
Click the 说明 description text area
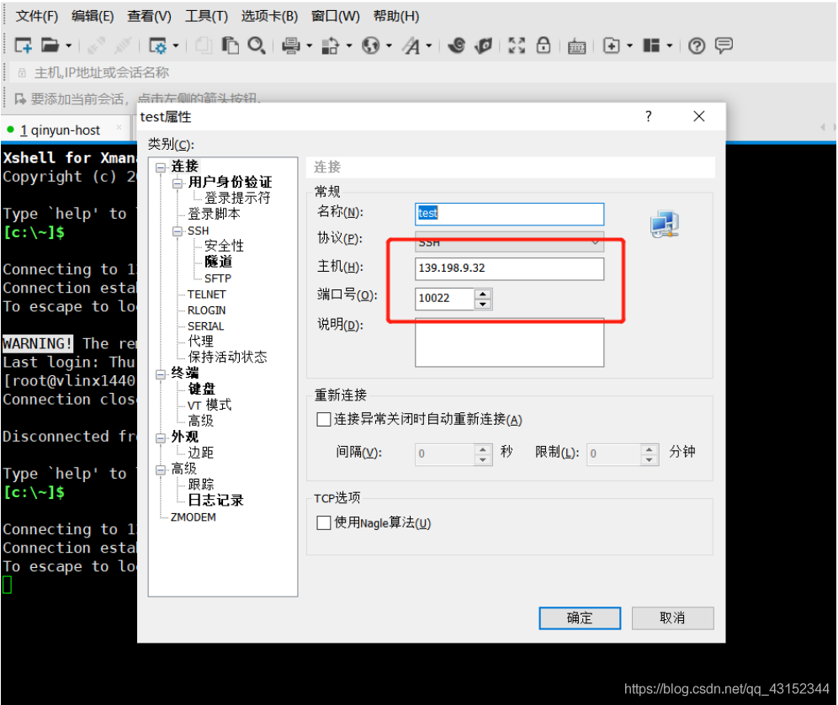click(509, 342)
